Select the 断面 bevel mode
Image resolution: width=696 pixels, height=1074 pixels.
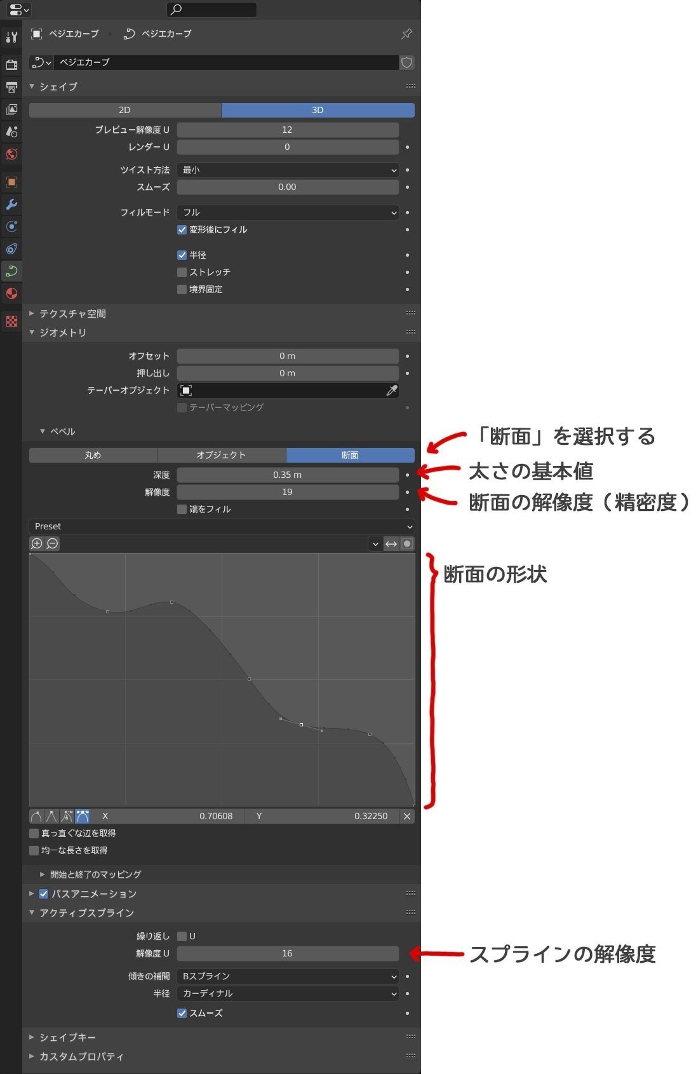[x=351, y=455]
